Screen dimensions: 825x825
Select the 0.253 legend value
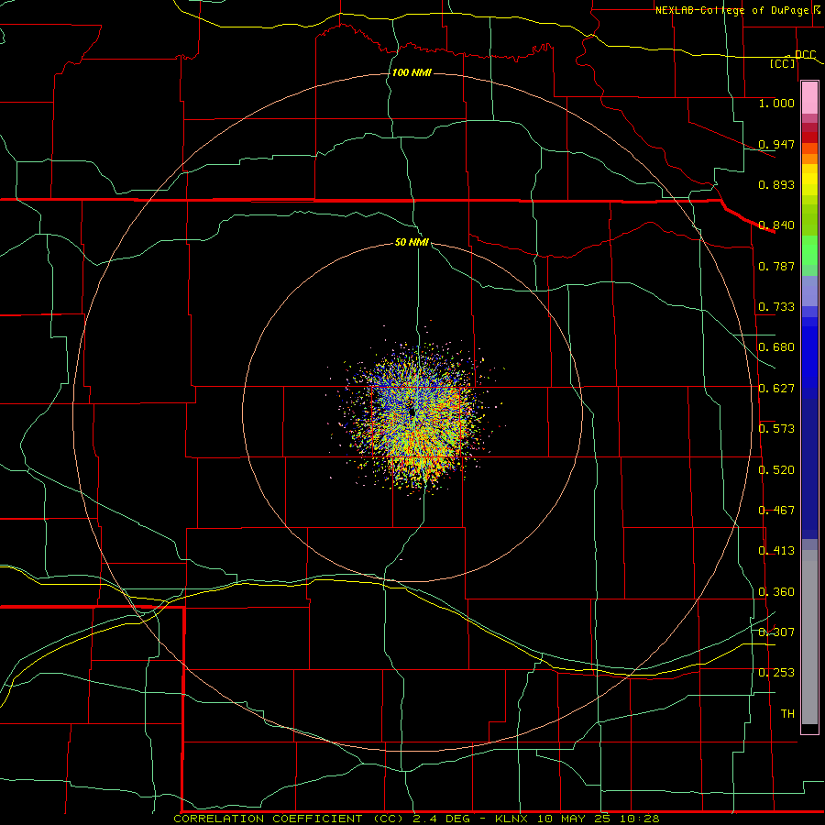click(x=776, y=673)
